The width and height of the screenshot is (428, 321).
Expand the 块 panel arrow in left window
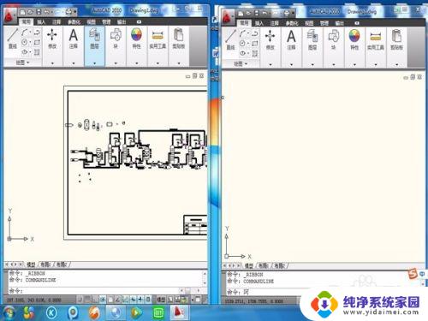pos(116,63)
